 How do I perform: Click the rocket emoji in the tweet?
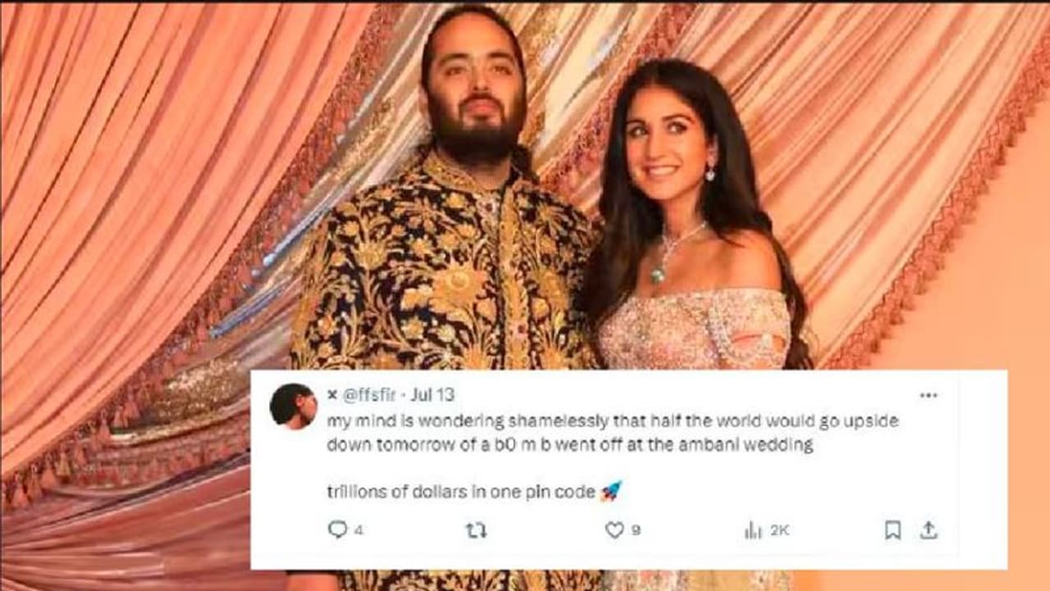pyautogui.click(x=610, y=492)
